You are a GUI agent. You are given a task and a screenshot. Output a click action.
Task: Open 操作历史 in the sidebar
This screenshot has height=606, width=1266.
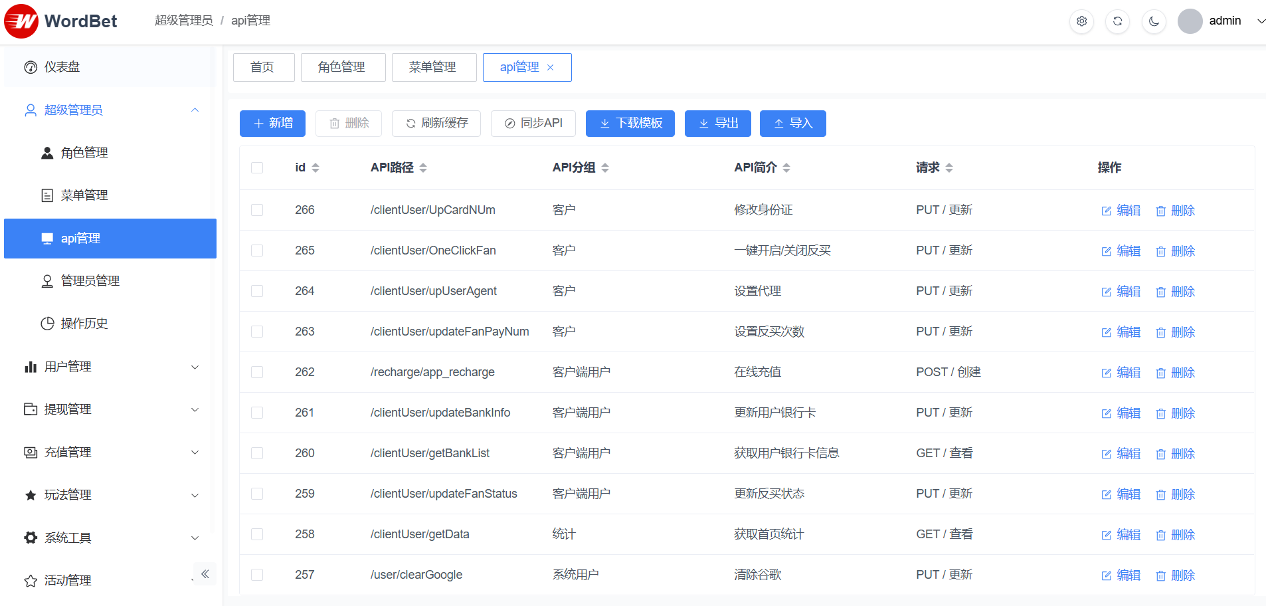pyautogui.click(x=84, y=324)
